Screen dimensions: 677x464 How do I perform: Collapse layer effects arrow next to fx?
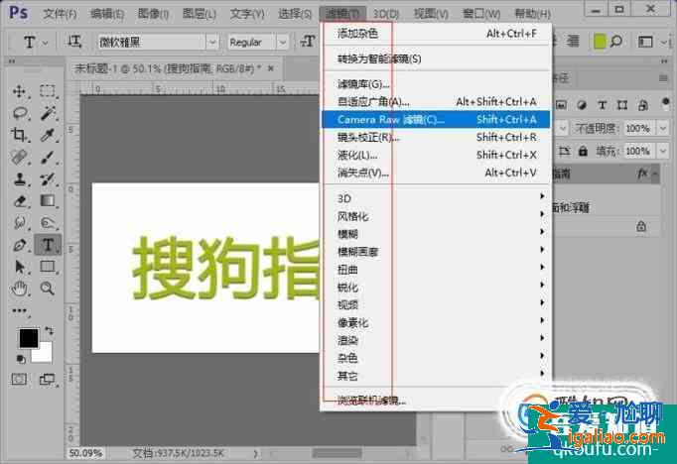(x=655, y=174)
